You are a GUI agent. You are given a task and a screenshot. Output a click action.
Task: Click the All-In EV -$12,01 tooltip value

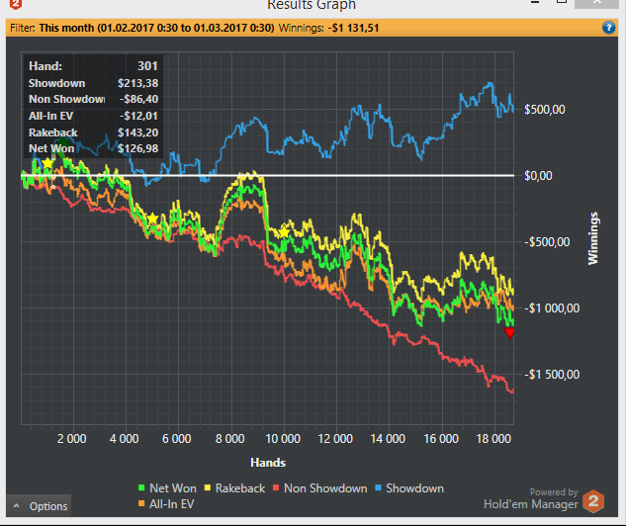click(138, 116)
